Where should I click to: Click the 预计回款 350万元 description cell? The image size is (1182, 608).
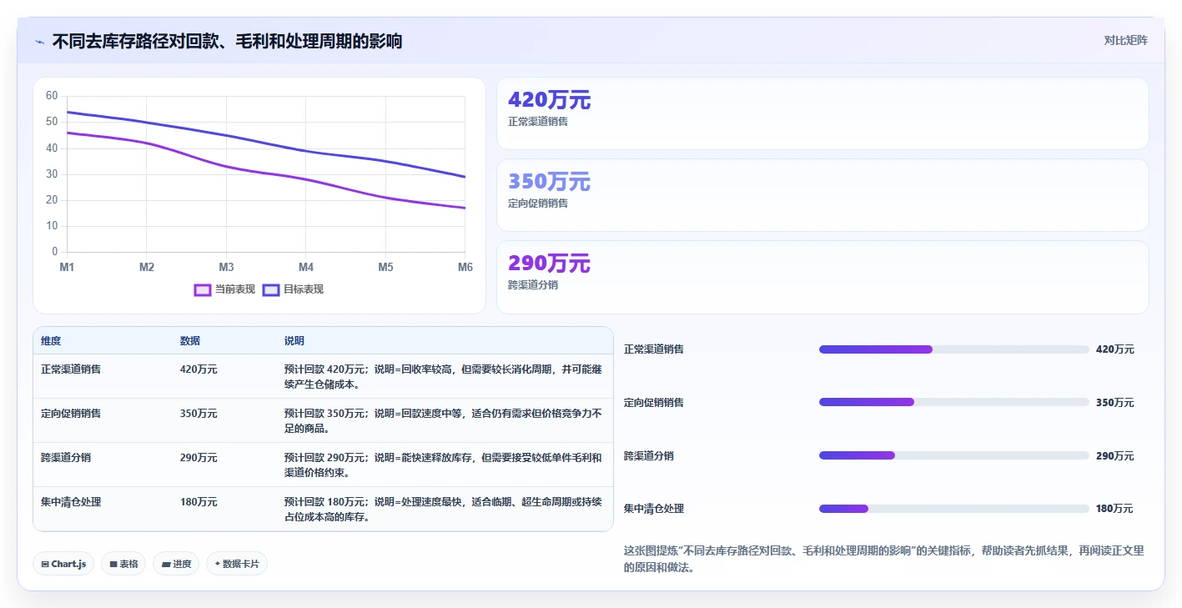[x=443, y=421]
